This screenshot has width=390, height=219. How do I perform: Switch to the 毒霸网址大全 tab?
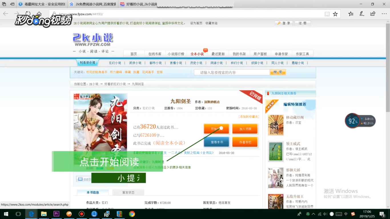42,4
